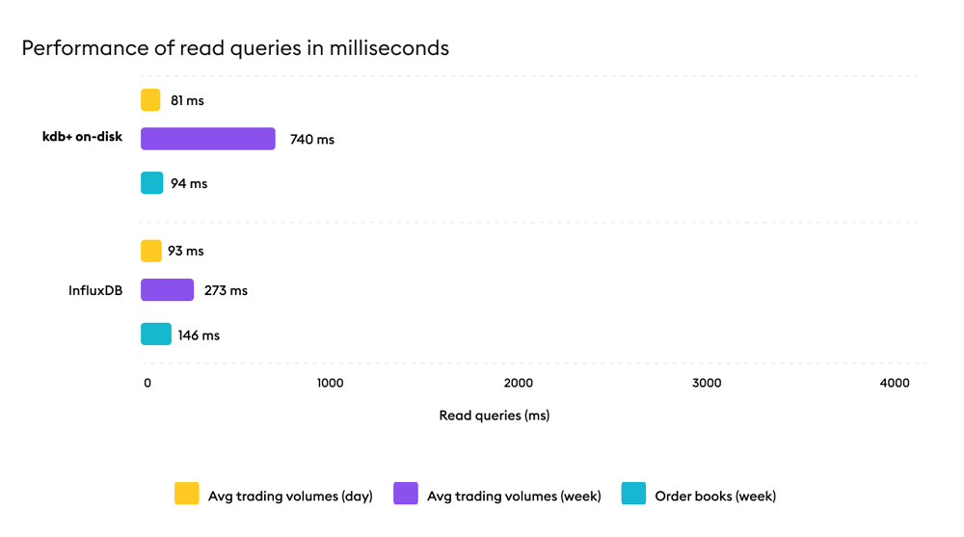Select the kdb+ on-disk teal 94 ms bar
Image resolution: width=964 pixels, height=537 pixels.
click(152, 183)
